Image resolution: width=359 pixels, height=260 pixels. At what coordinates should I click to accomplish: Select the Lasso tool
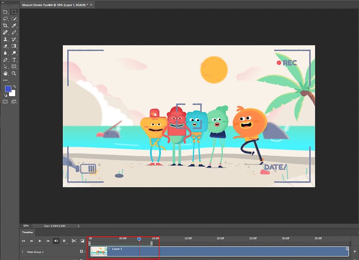click(x=6, y=19)
